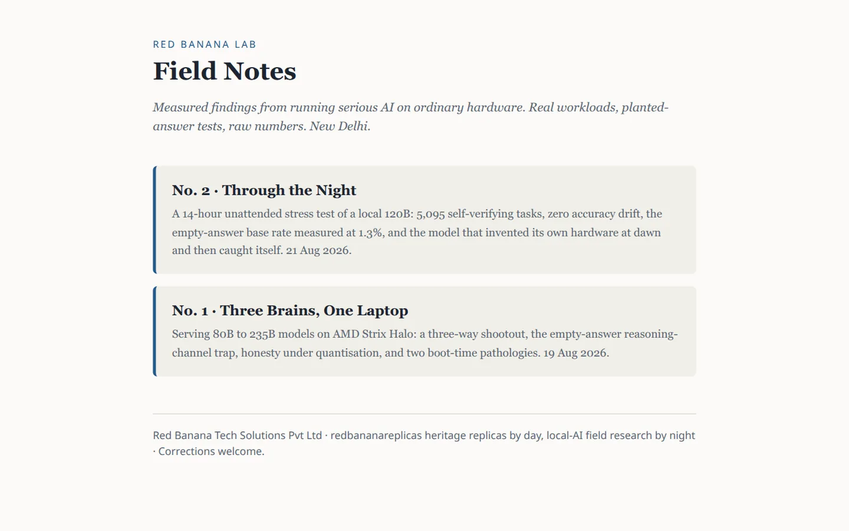Select the Through the Night card's summary paragraph
849x531 pixels.
point(417,232)
